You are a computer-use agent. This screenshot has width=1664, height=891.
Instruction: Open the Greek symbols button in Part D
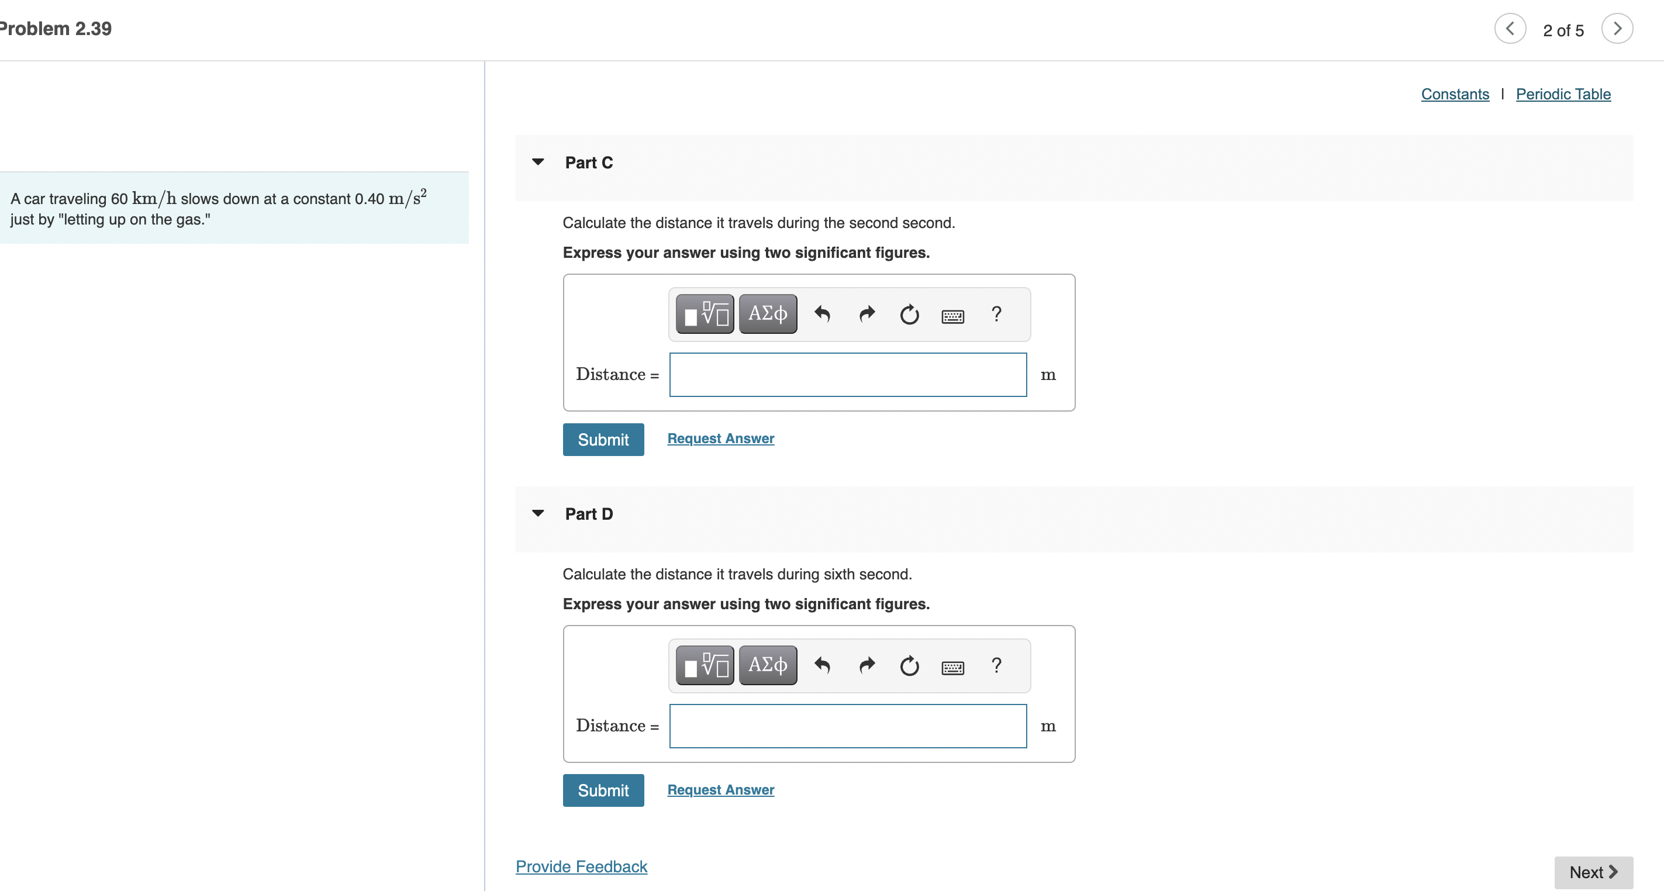768,665
